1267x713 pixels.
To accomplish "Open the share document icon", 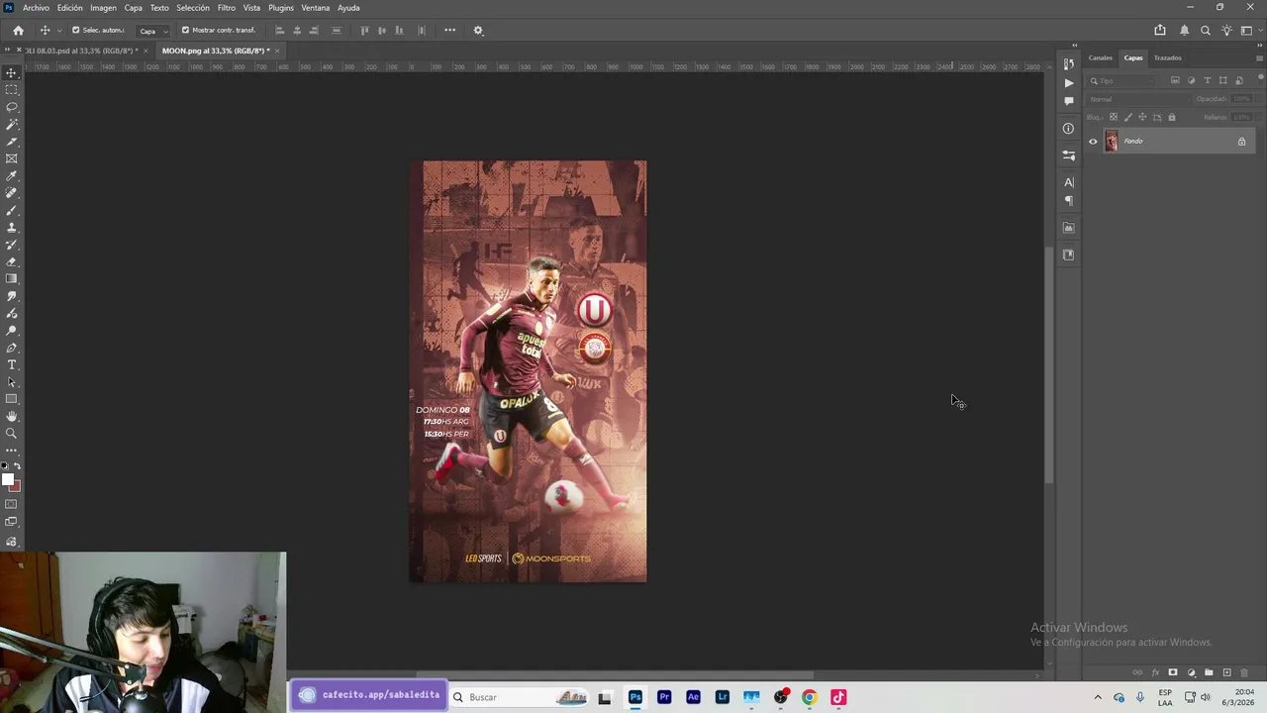I will [1160, 30].
